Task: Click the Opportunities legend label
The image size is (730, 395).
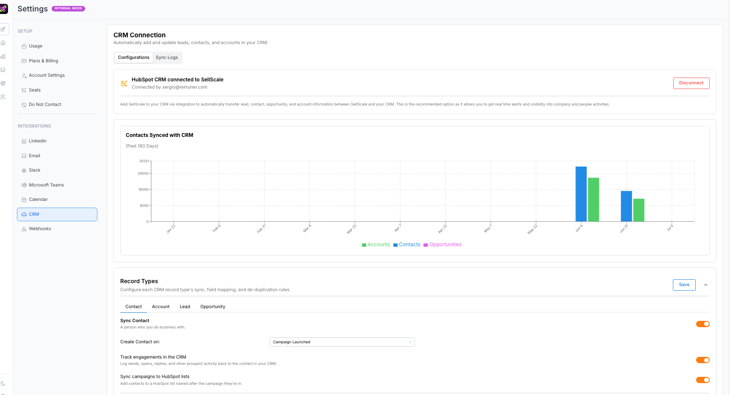Action: 445,245
